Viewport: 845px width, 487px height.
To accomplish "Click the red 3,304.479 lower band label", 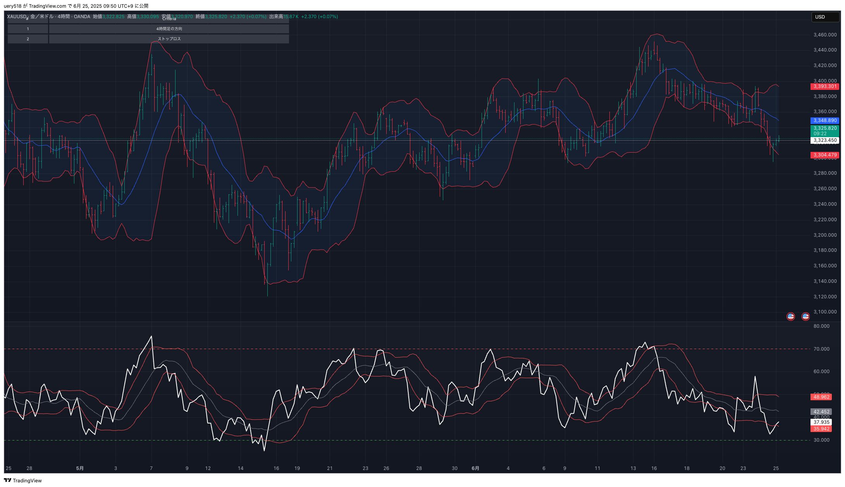I will [x=824, y=155].
